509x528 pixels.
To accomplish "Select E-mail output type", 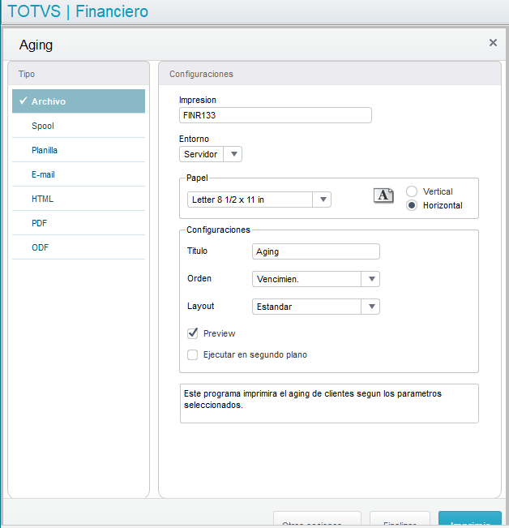I will 79,174.
